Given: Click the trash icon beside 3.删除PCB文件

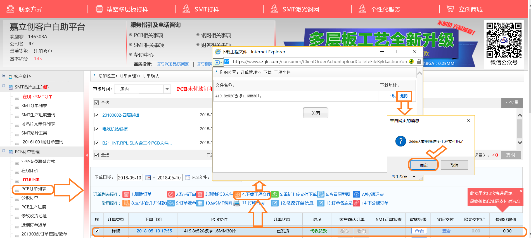Looking at the screenshot, I should point(200,194).
